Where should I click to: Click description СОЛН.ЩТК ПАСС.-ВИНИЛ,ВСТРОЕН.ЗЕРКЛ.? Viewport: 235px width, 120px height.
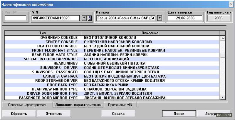122,72
